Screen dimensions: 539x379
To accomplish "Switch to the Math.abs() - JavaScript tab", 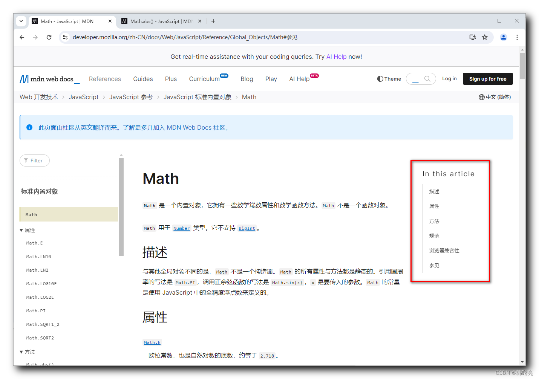I will [x=161, y=21].
